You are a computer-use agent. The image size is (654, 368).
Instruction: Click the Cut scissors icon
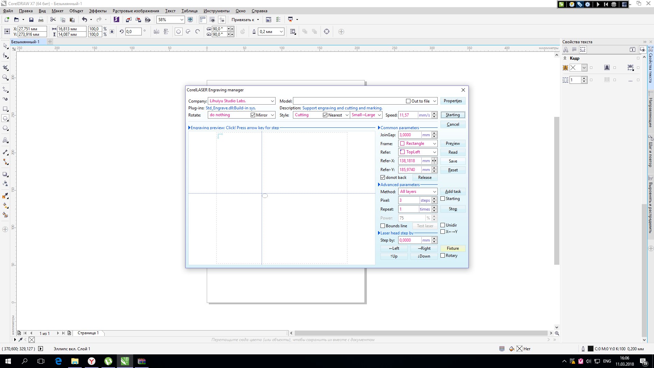click(x=53, y=20)
